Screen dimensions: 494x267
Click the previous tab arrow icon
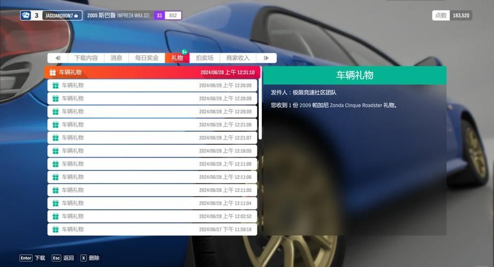click(58, 58)
